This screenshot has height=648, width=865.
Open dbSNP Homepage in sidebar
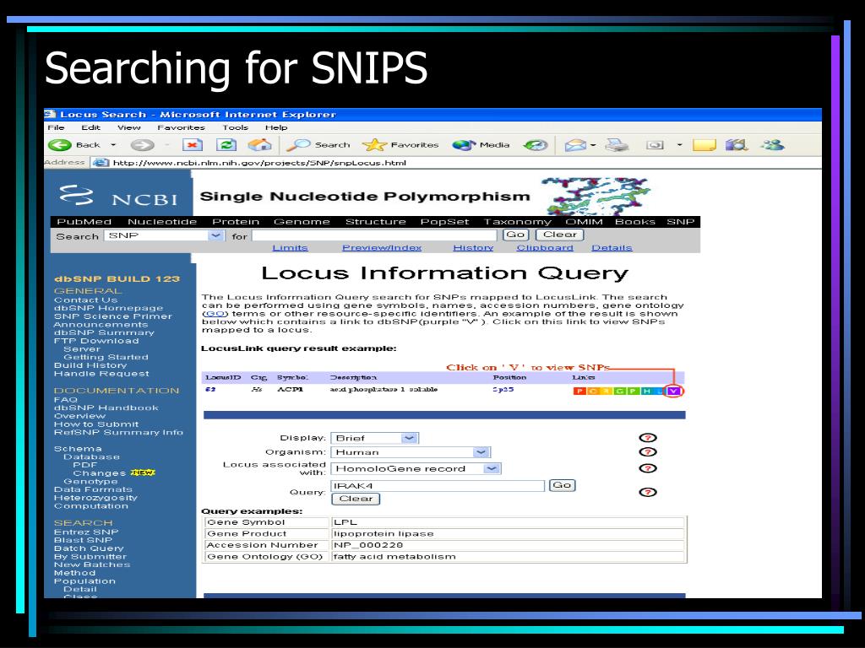pos(109,308)
